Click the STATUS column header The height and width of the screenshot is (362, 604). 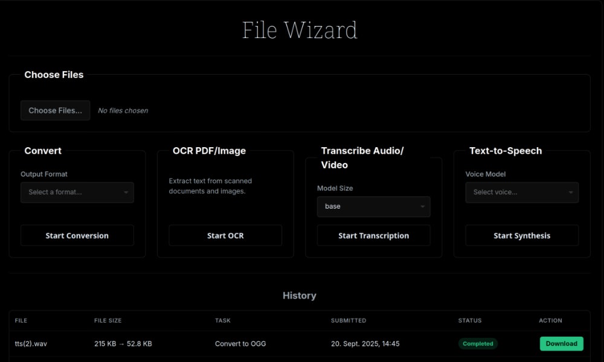470,320
